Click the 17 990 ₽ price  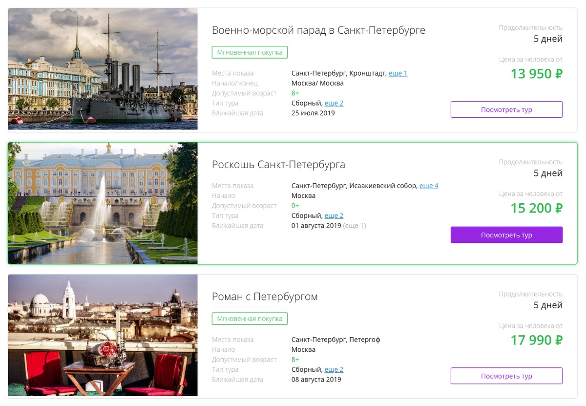click(537, 340)
